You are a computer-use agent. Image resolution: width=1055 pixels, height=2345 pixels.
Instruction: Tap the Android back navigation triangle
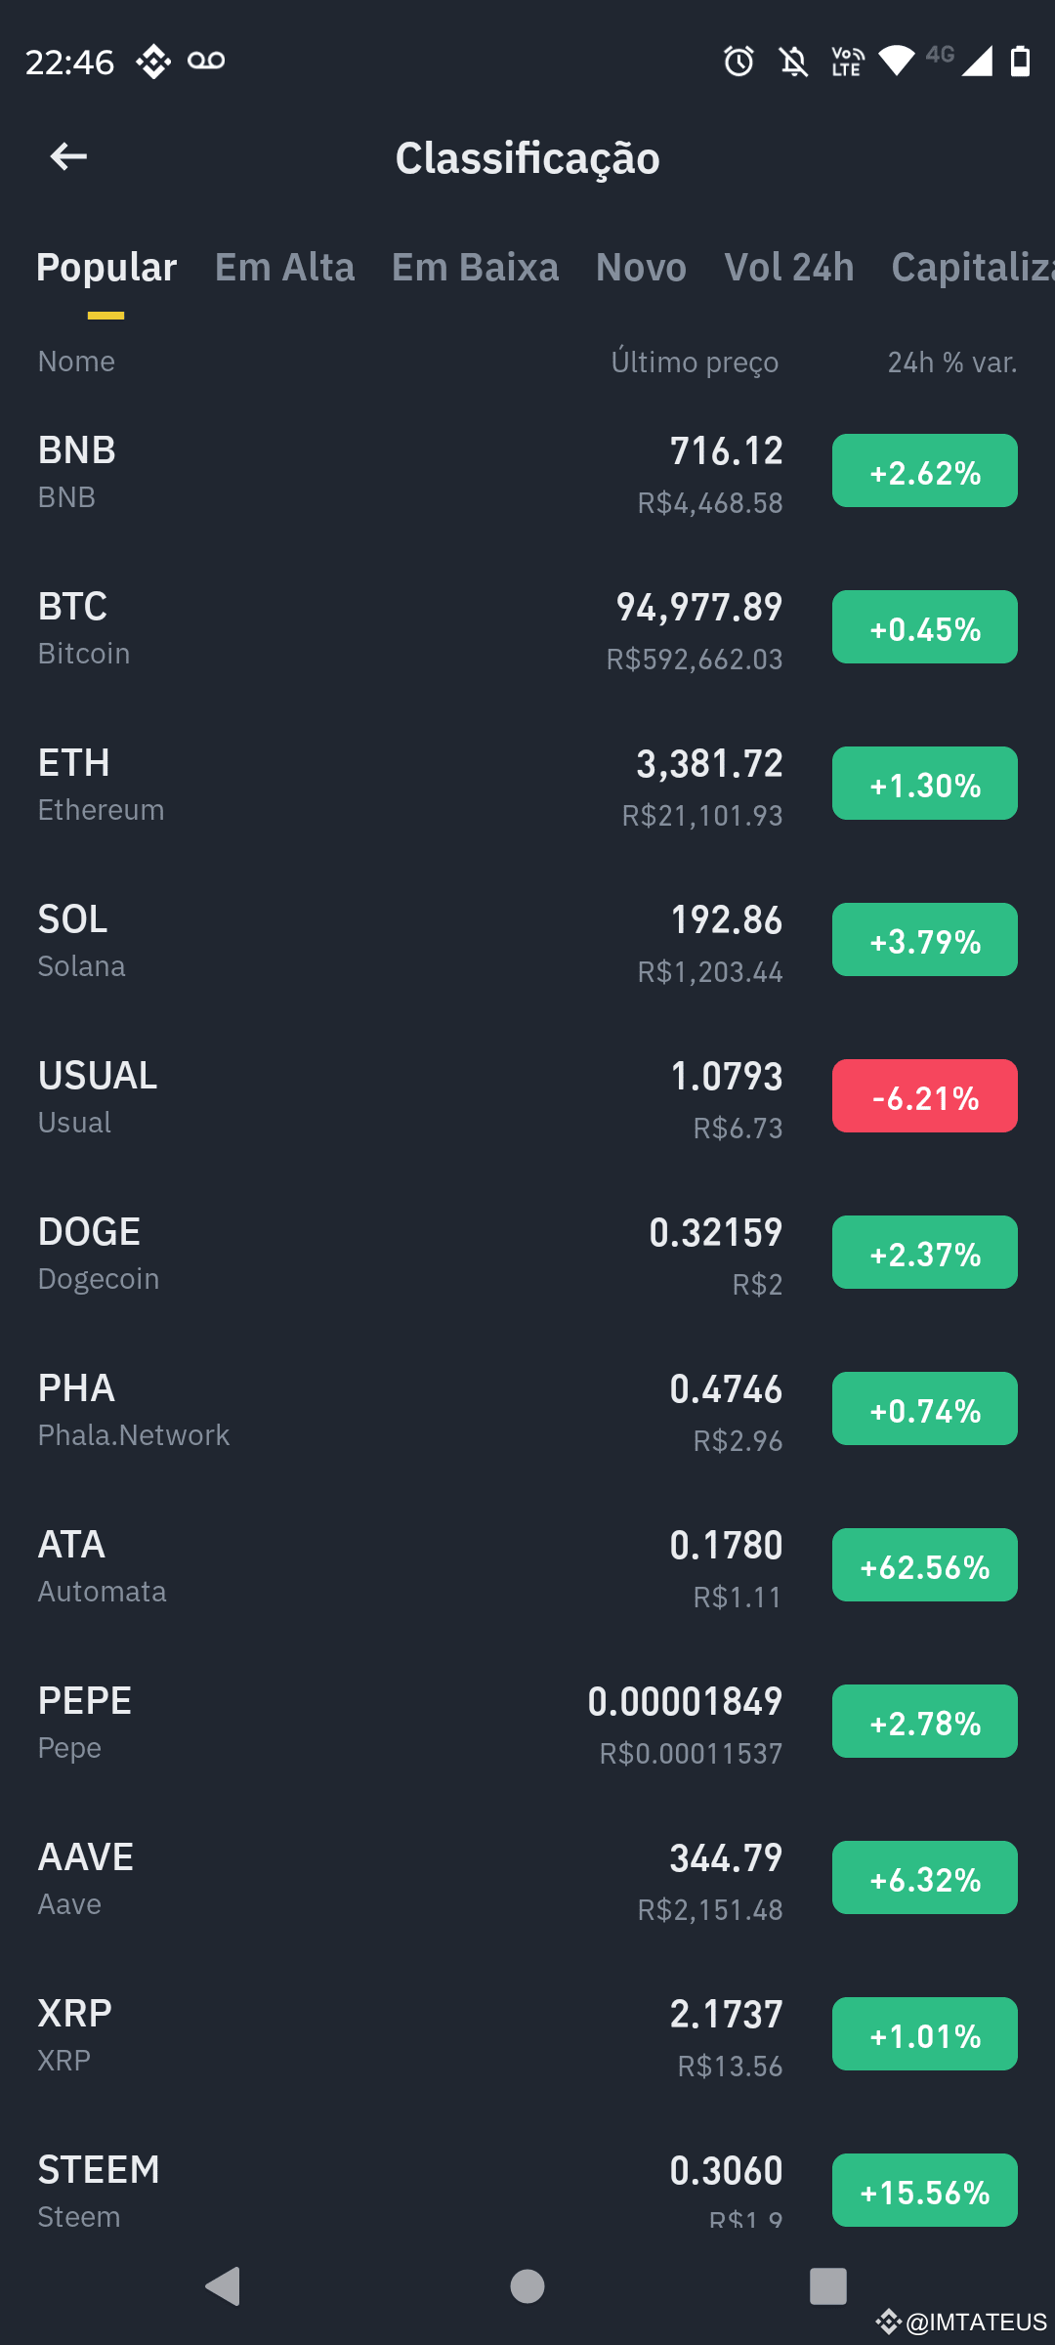[x=224, y=2285]
